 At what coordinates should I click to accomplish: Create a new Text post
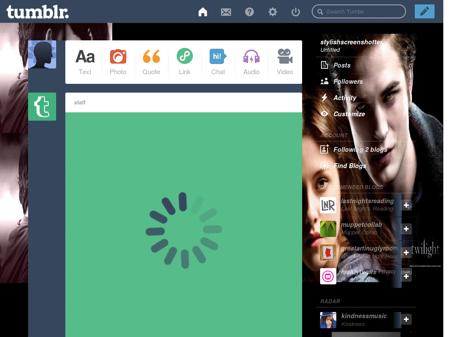coord(85,62)
